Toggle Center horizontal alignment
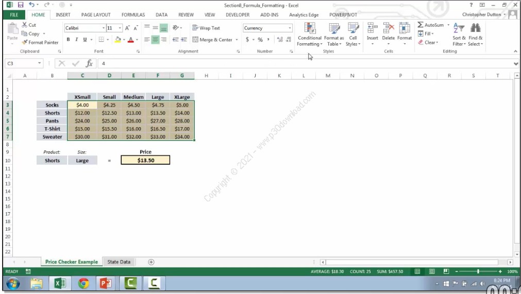Screen dimensions: 521x294 pos(155,40)
